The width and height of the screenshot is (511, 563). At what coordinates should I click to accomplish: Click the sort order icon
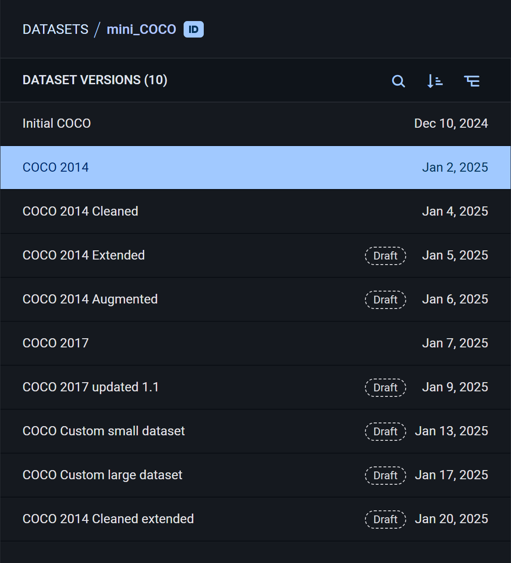tap(434, 81)
